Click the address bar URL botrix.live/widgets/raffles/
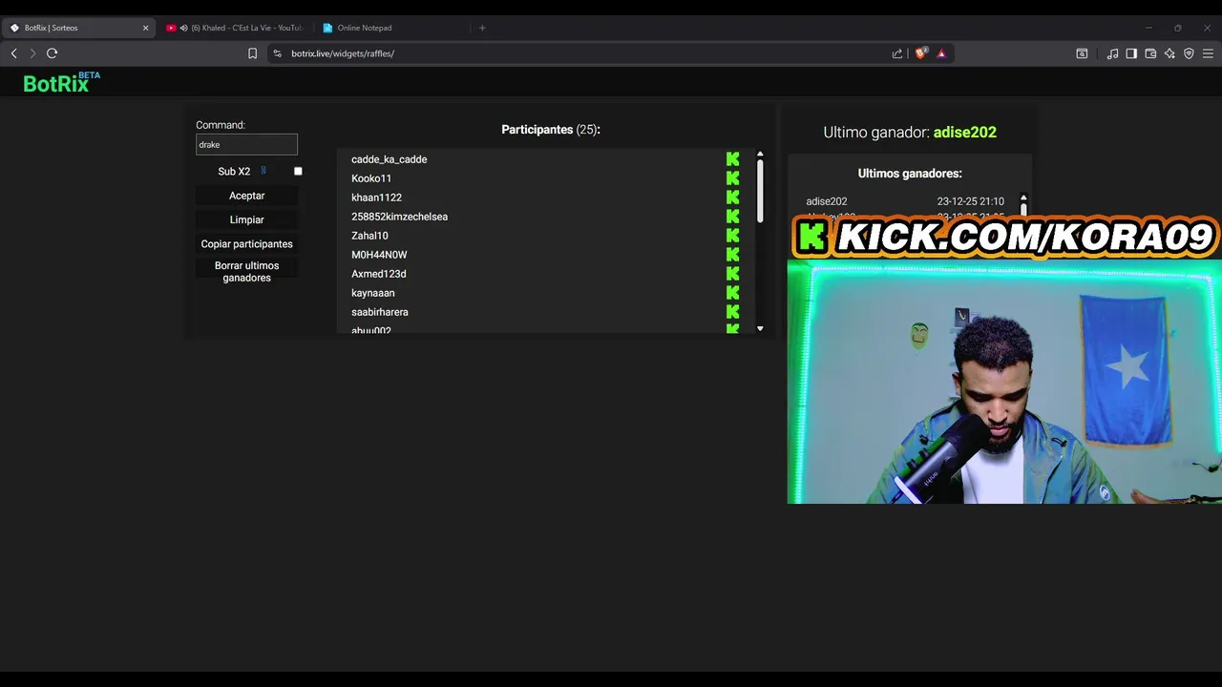The width and height of the screenshot is (1222, 687). (343, 53)
